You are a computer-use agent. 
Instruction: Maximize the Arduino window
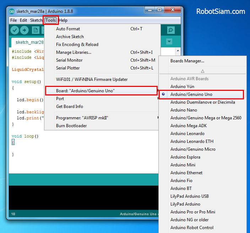(159, 10)
